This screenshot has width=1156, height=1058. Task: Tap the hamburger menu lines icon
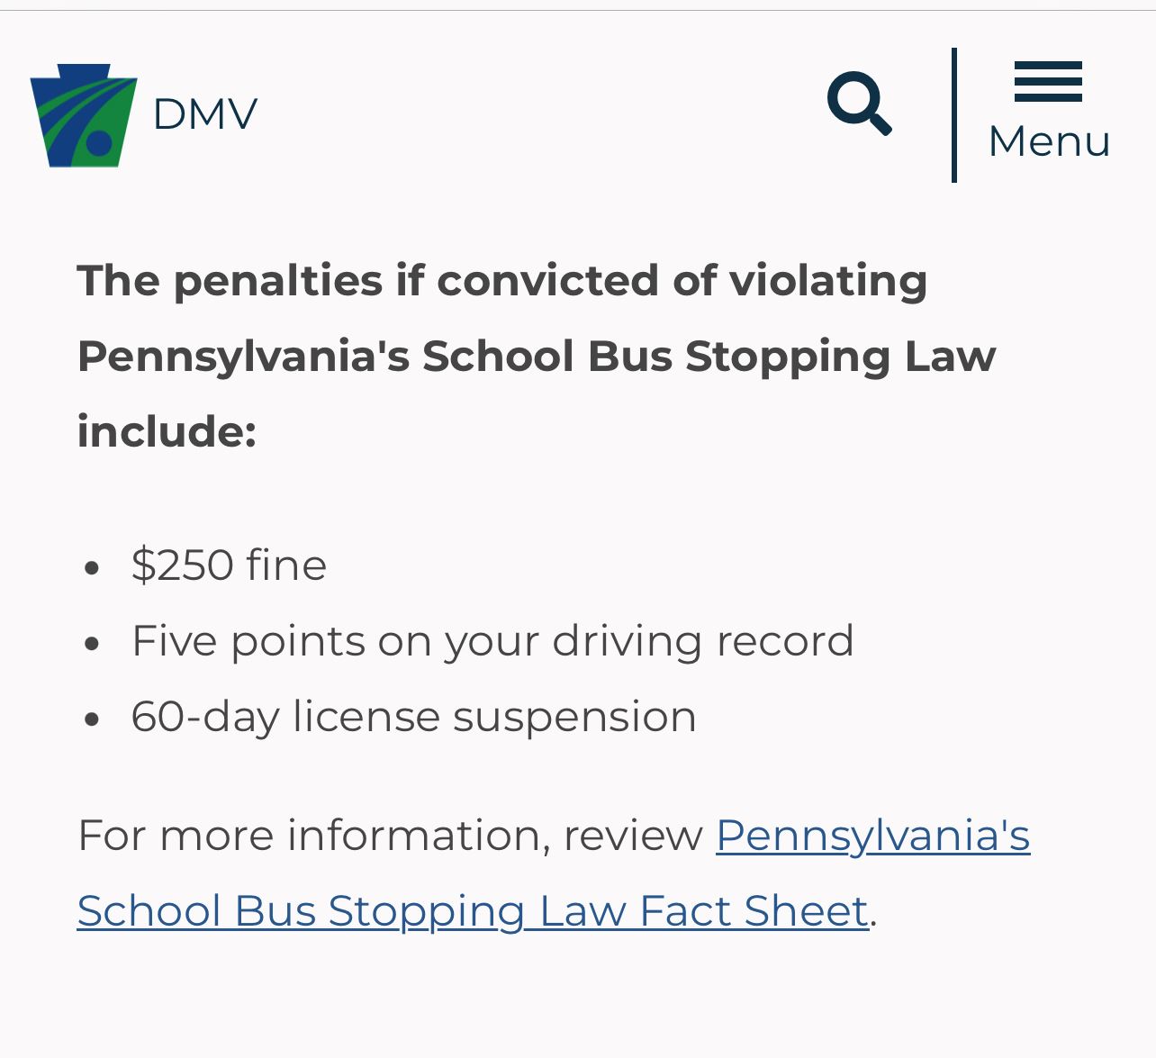point(1048,82)
